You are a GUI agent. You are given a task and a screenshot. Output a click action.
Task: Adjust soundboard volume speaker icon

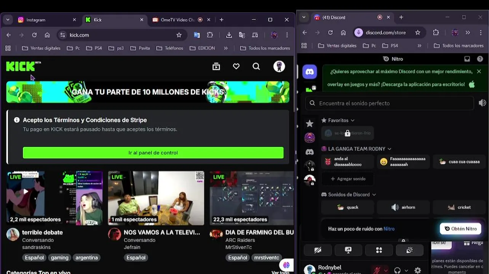(482, 103)
